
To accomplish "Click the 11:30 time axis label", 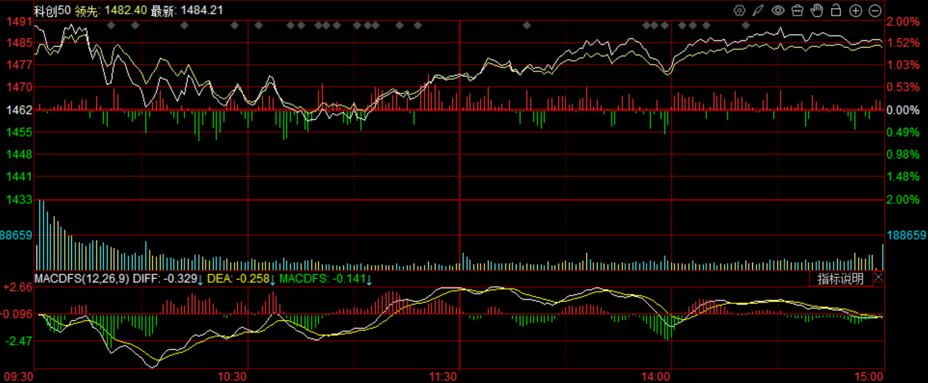I will 444,376.
